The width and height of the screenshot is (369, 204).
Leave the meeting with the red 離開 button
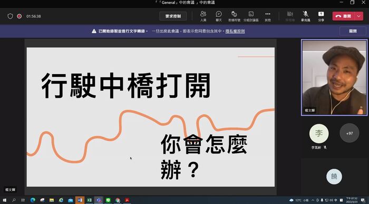click(343, 16)
